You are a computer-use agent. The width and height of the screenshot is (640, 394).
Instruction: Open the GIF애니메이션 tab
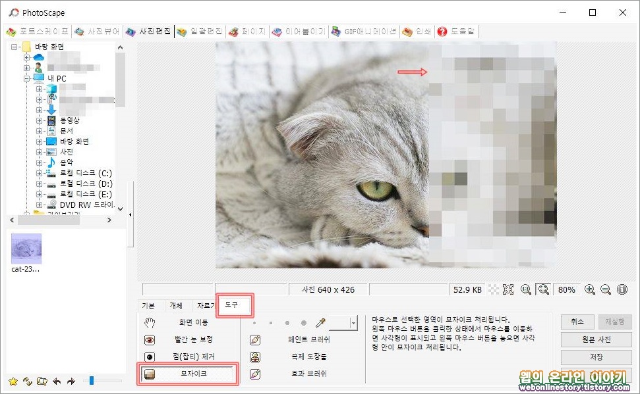364,32
